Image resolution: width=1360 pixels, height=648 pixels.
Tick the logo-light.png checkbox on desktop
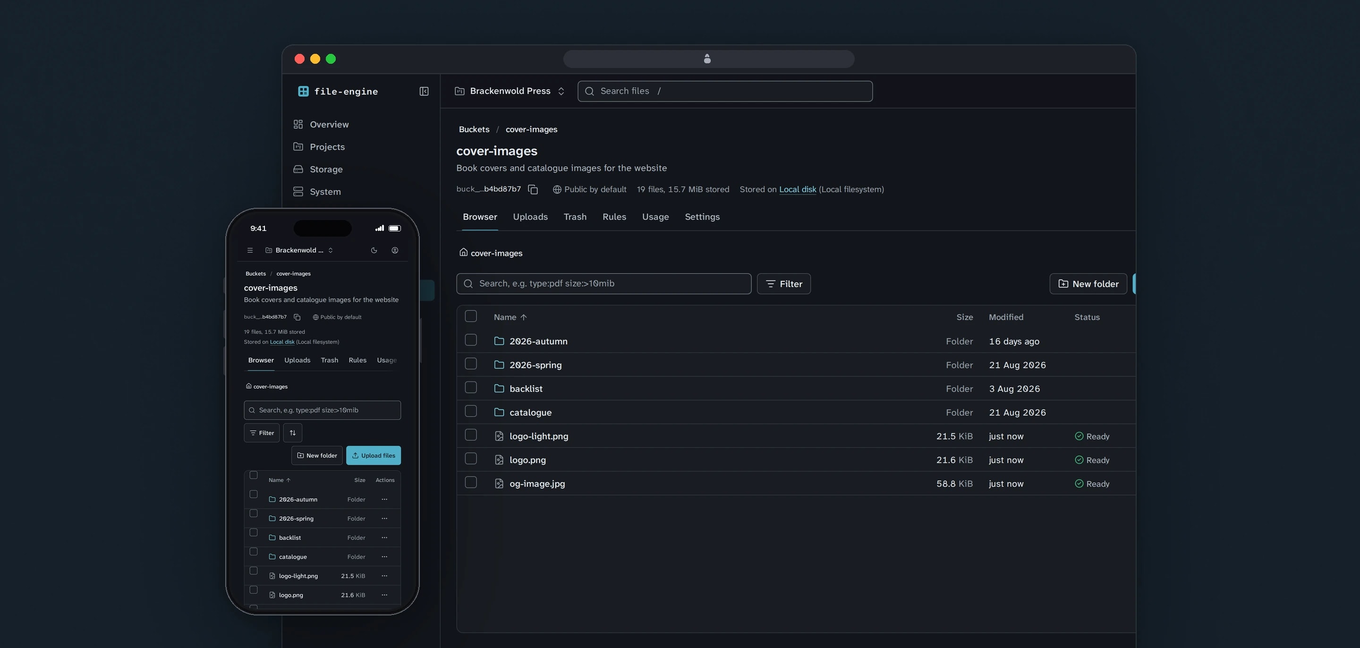471,435
